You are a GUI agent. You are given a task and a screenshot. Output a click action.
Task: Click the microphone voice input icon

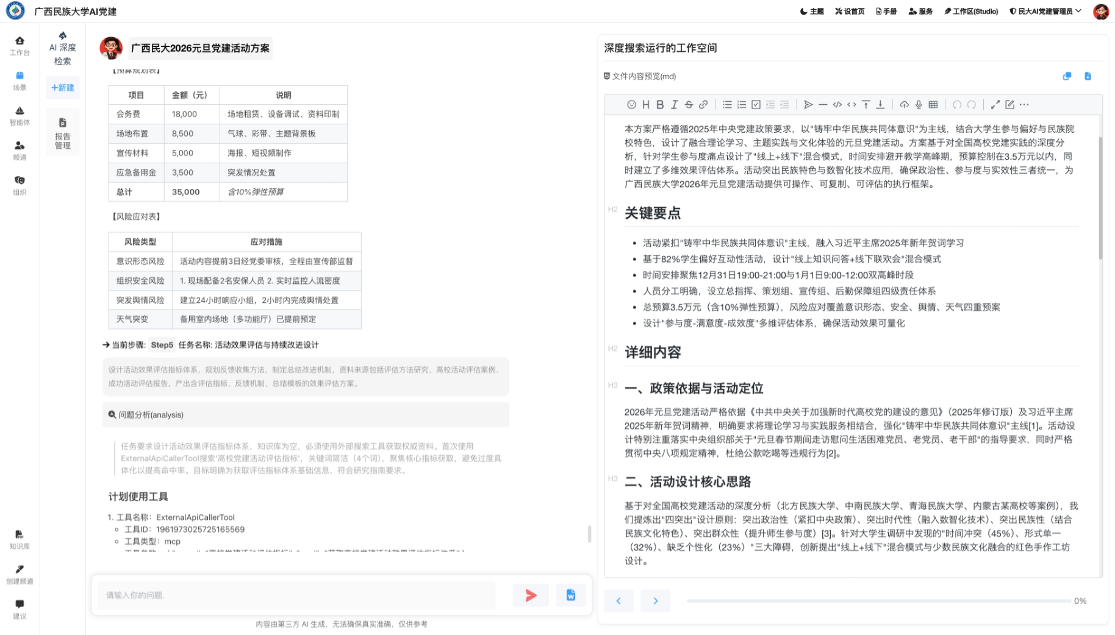(x=919, y=105)
